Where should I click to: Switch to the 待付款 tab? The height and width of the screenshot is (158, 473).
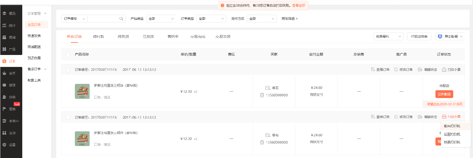(98, 37)
